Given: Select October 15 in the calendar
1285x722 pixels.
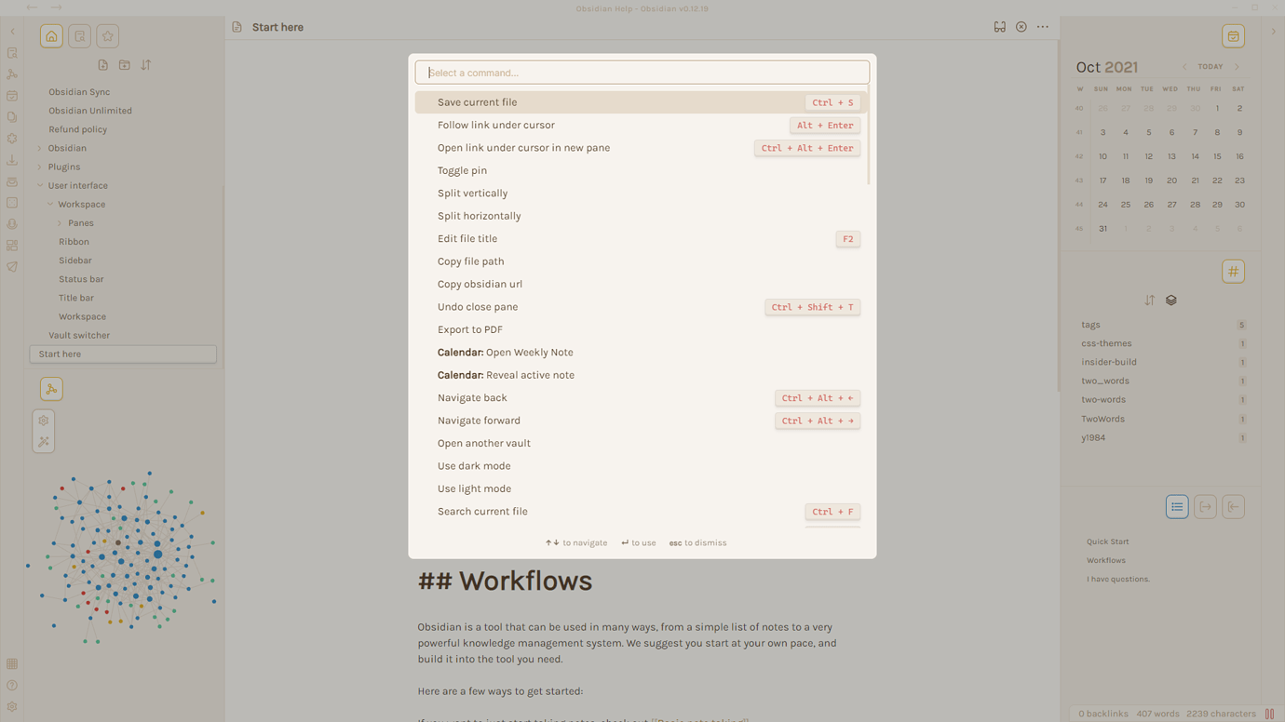Looking at the screenshot, I should pos(1217,156).
